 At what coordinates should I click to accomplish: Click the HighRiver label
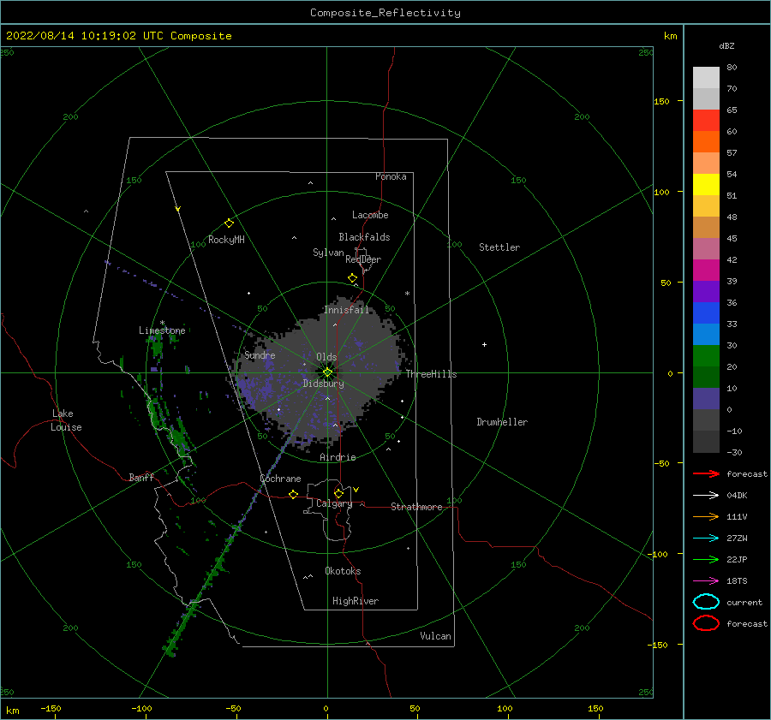click(x=356, y=601)
